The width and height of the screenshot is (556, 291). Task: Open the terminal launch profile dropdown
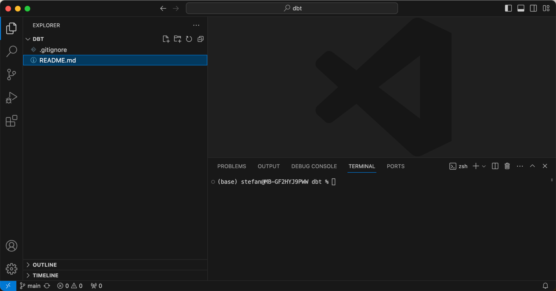pos(484,166)
